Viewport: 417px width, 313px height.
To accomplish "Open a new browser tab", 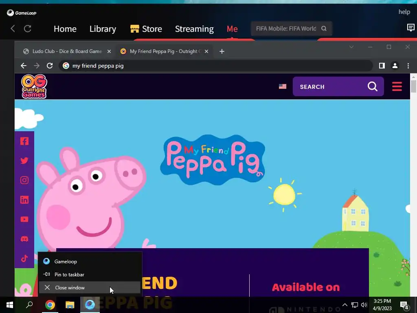I will (x=222, y=51).
